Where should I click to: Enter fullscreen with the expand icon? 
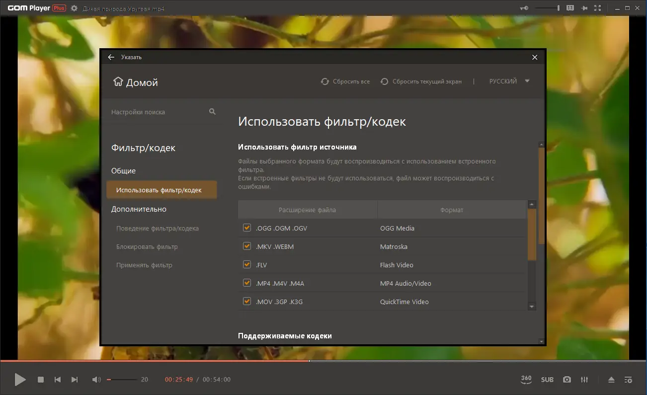597,8
